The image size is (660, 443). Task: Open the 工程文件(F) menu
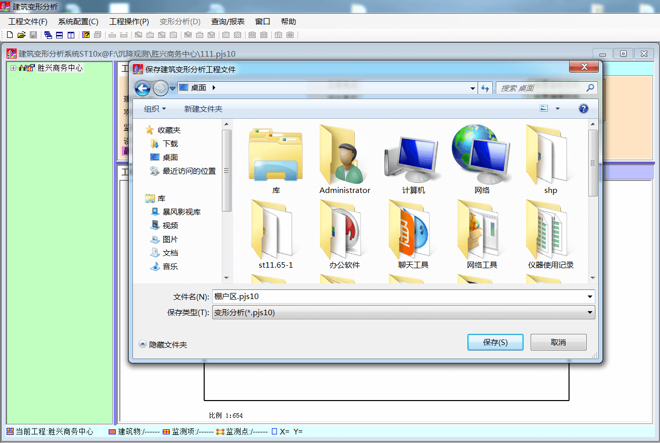click(x=28, y=22)
